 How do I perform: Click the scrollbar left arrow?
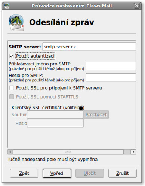click(10, 152)
